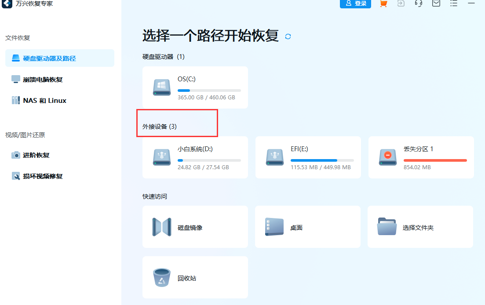Viewport: 485px width, 305px height.
Task: Open the envelope message center icon
Action: [436, 4]
